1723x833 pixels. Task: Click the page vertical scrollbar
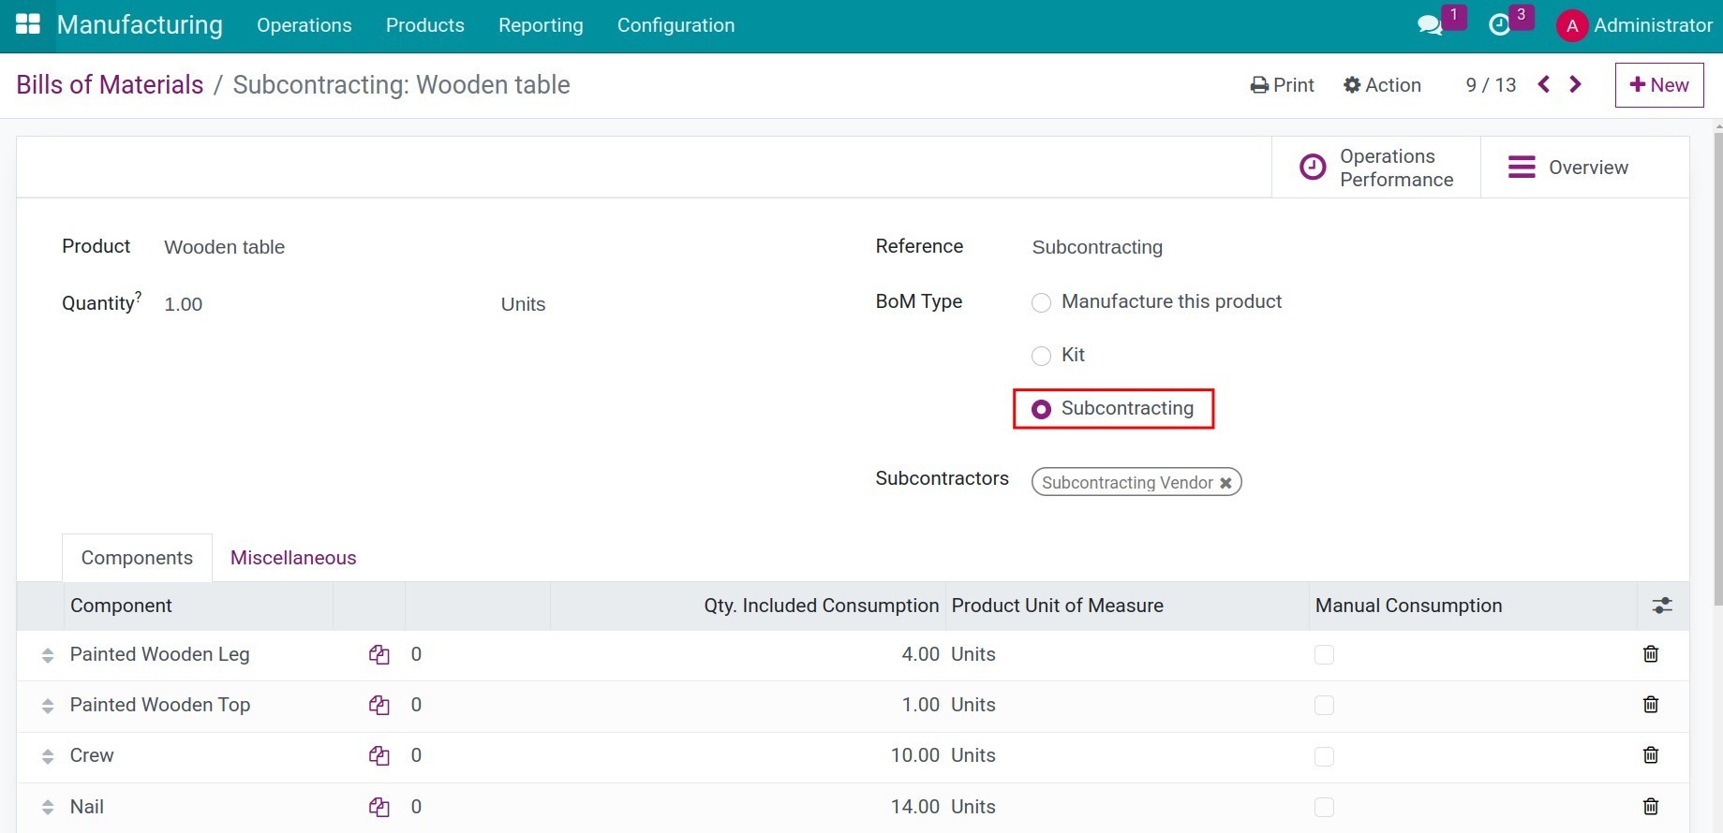click(x=1717, y=370)
